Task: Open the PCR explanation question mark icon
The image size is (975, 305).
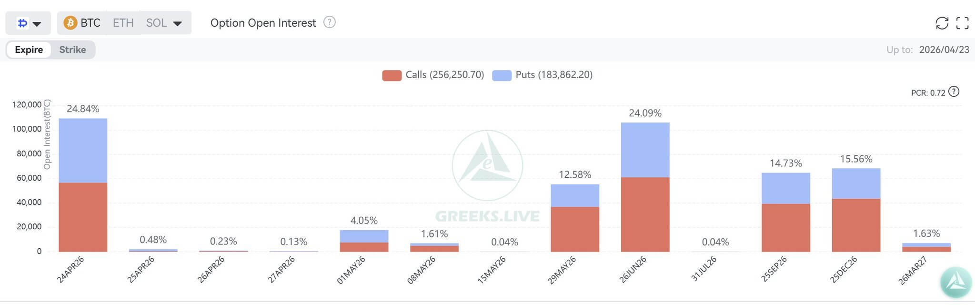Action: [953, 92]
